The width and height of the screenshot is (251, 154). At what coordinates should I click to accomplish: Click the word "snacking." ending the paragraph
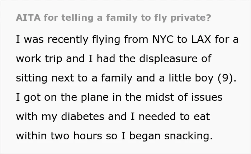(x=188, y=136)
